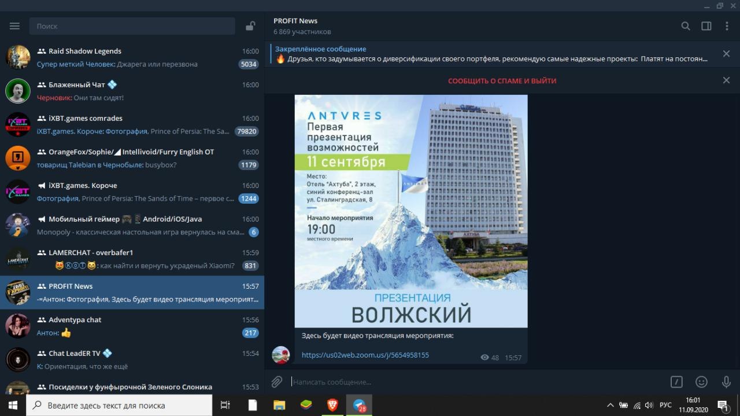Click the Блаженный Чат avatar
The height and width of the screenshot is (416, 740).
pos(18,91)
